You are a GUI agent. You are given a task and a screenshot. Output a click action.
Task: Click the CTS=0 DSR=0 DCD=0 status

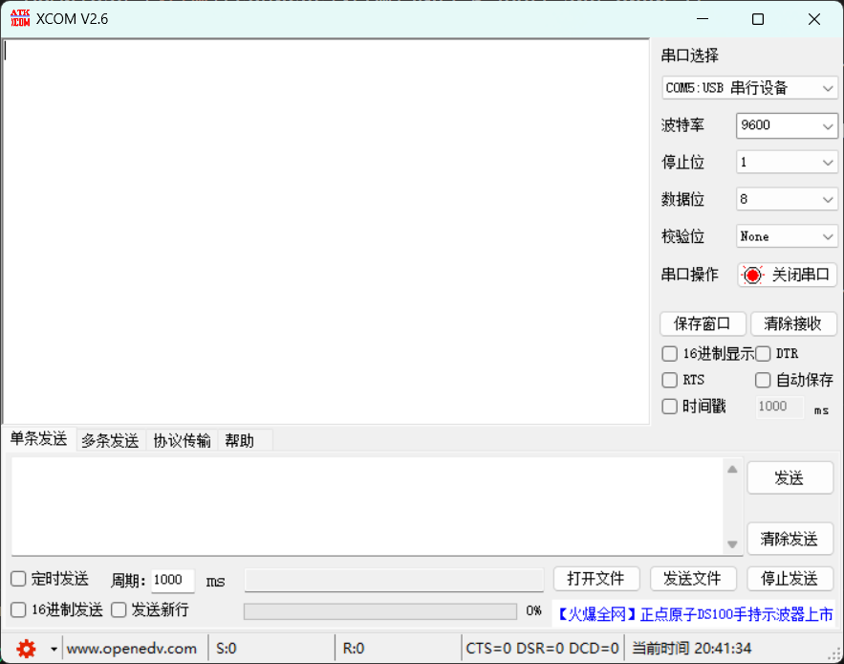coord(542,649)
